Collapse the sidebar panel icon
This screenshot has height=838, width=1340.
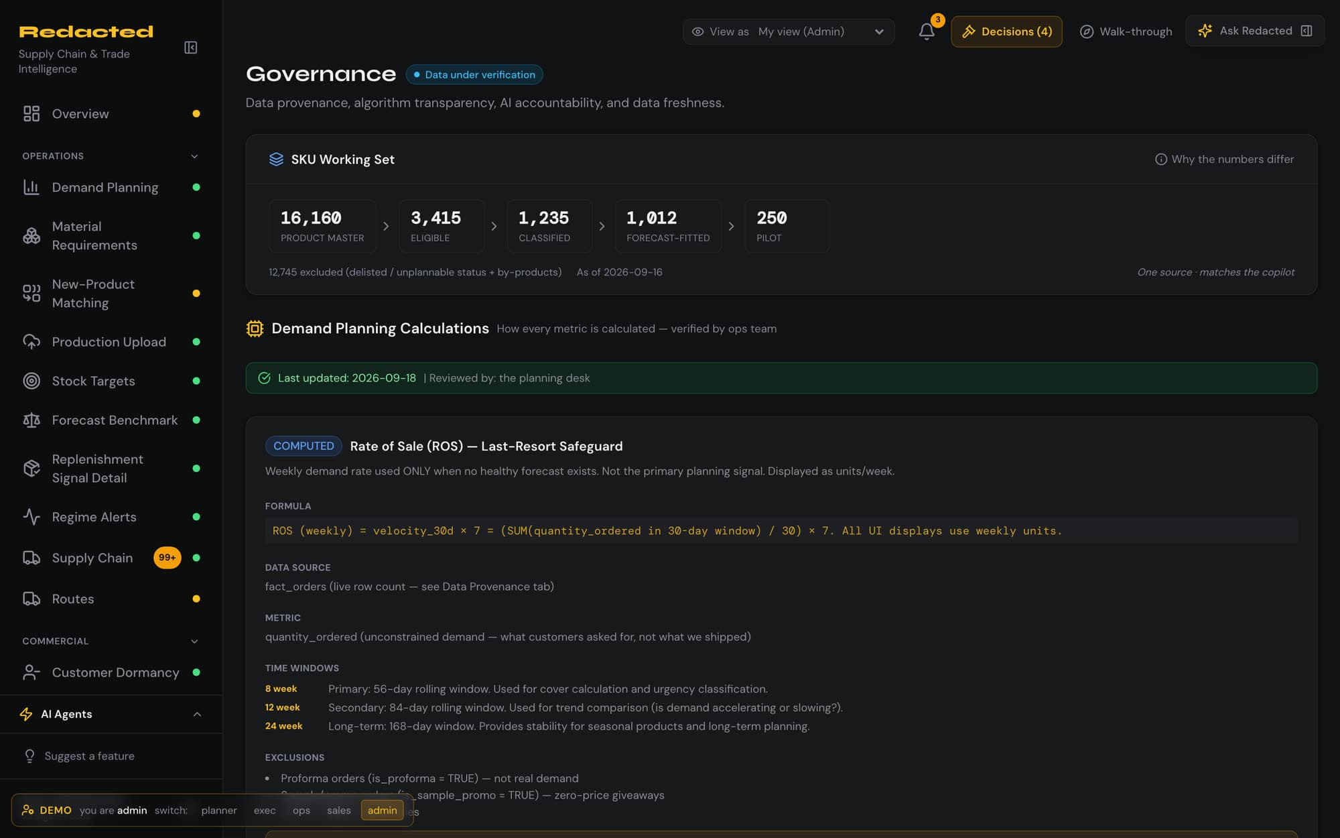(x=191, y=48)
